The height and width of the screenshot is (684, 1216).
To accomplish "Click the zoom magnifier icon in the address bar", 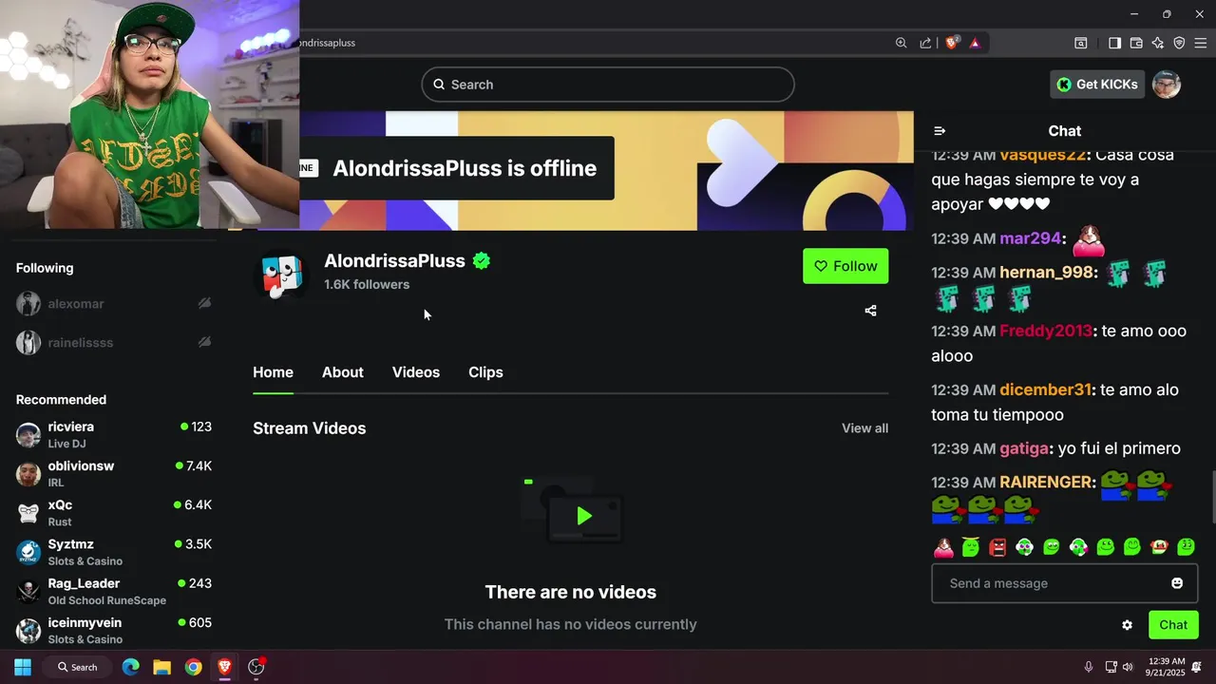I will [x=901, y=43].
